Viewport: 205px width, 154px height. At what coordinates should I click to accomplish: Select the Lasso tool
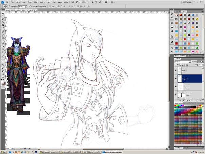click(x=3, y=19)
